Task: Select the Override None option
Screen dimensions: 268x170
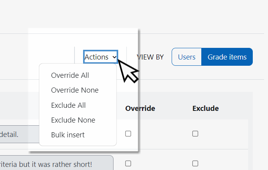Action: pyautogui.click(x=75, y=90)
